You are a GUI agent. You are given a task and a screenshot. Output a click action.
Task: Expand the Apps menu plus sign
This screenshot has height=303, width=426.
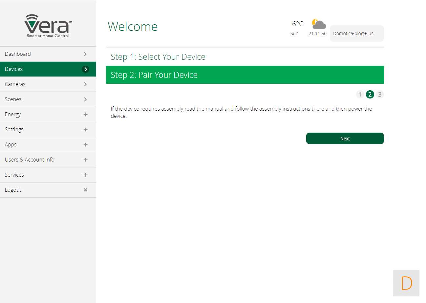(x=85, y=145)
